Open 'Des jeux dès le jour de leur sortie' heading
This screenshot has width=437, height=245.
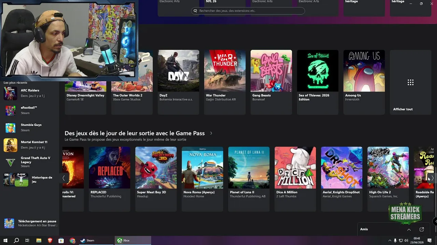coord(135,133)
